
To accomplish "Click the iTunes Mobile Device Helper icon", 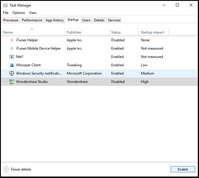I will click(x=12, y=48).
